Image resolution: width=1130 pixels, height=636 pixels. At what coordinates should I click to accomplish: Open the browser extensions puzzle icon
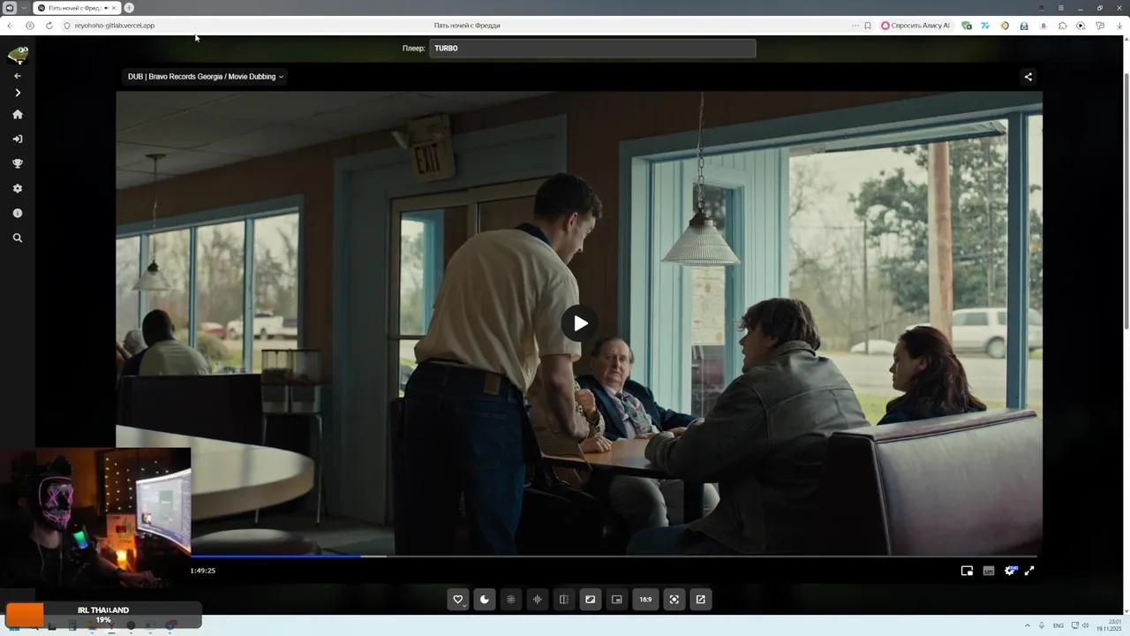point(1062,26)
